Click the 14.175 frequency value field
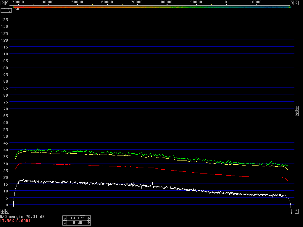Image resolution: width=303 pixels, height=227 pixels. [x=77, y=218]
